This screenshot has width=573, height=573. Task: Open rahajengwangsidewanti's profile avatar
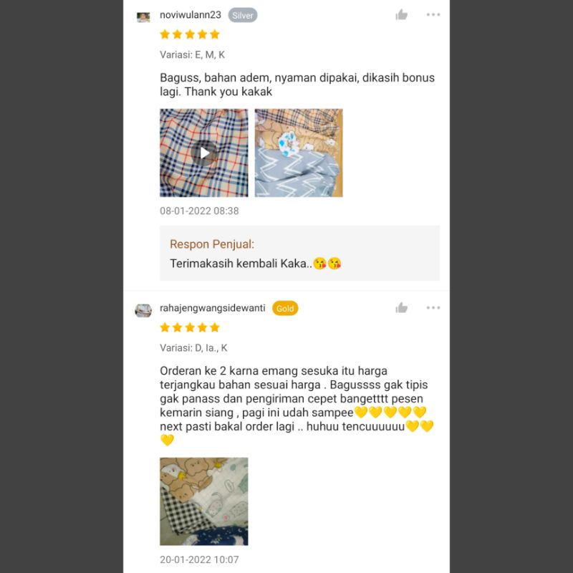143,310
